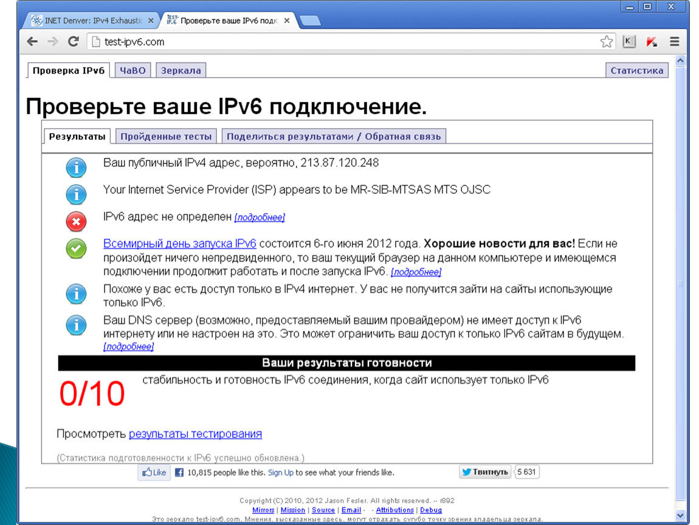Open the Всемирный день запуска IPv6 link
The image size is (699, 525).
click(179, 244)
